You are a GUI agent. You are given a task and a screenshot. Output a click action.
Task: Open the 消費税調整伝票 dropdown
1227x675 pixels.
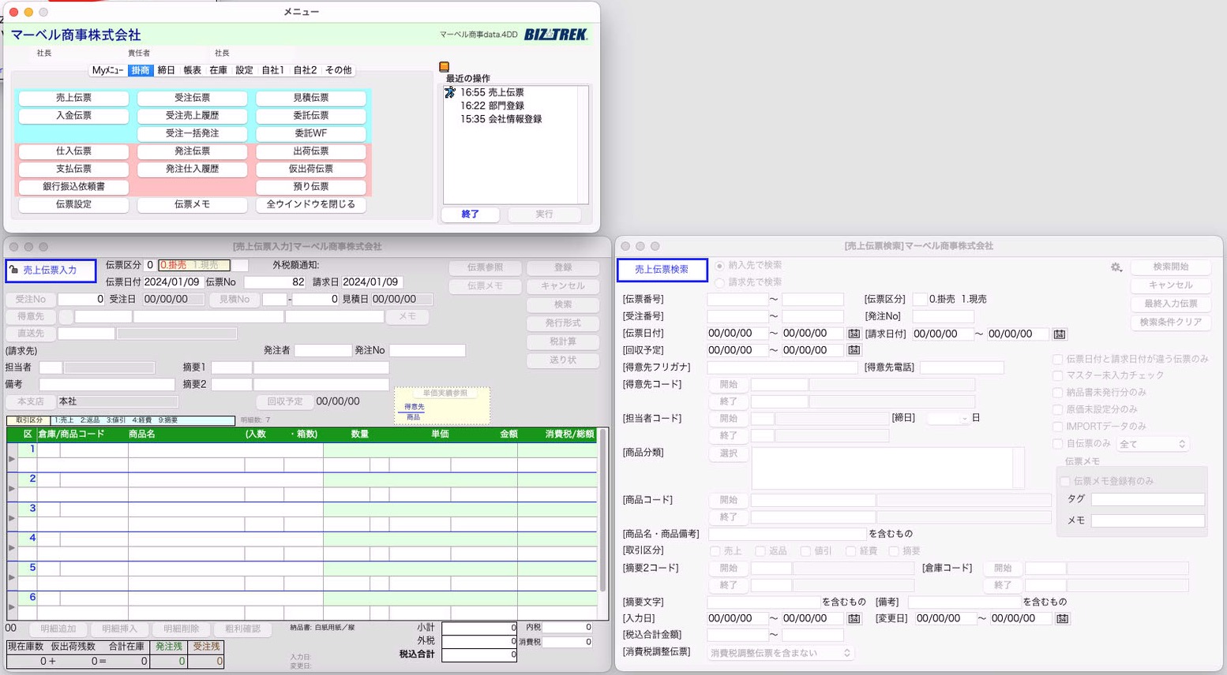(780, 653)
